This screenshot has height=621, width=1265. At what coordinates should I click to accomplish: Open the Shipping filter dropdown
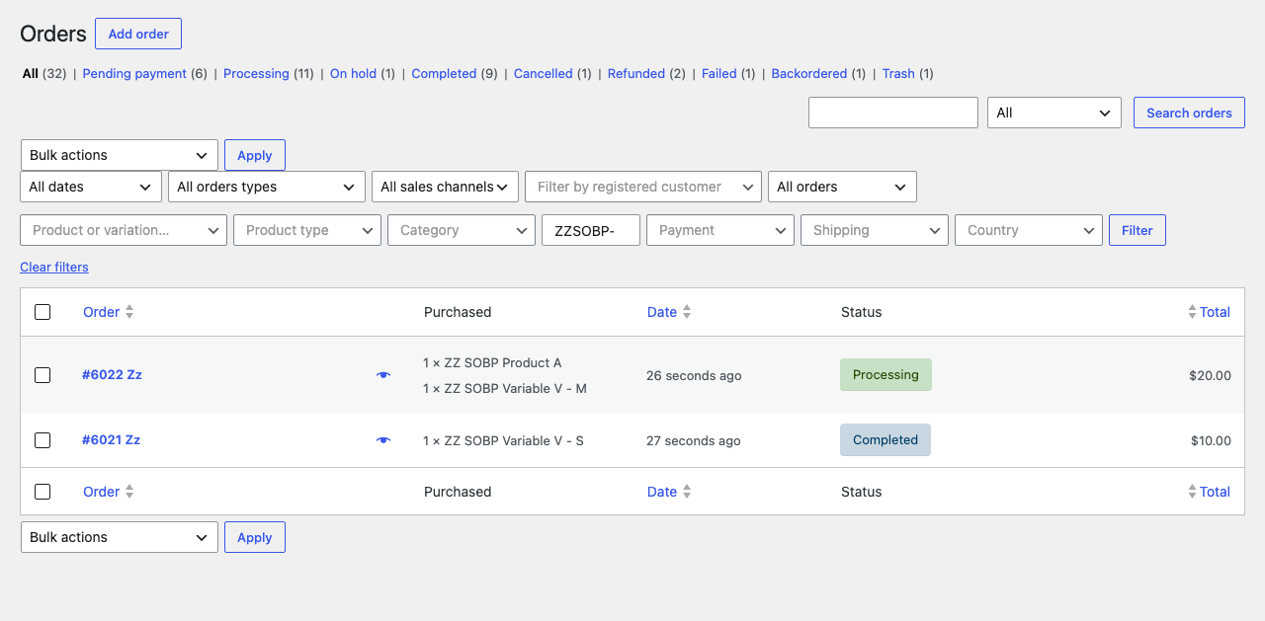click(875, 230)
